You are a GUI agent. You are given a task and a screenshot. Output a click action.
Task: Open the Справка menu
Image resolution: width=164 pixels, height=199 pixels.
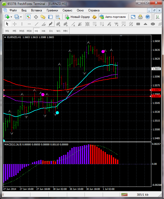click(x=94, y=10)
